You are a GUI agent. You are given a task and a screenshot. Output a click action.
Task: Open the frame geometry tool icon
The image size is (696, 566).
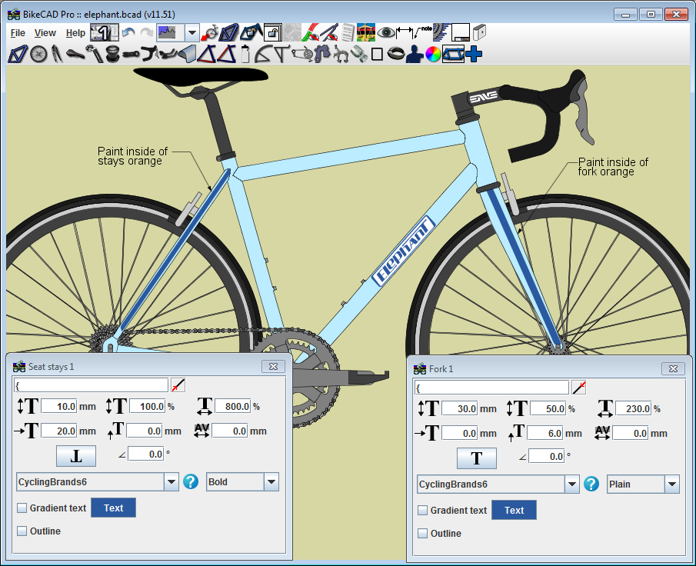point(18,54)
